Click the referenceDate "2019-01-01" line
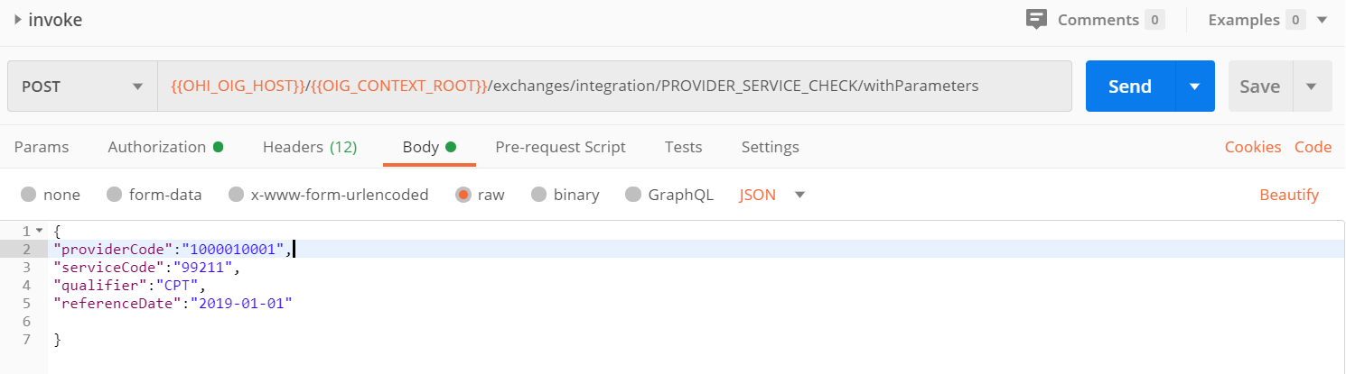This screenshot has width=1346, height=374. pos(173,304)
